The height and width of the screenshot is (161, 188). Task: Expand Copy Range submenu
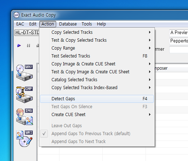97,48
